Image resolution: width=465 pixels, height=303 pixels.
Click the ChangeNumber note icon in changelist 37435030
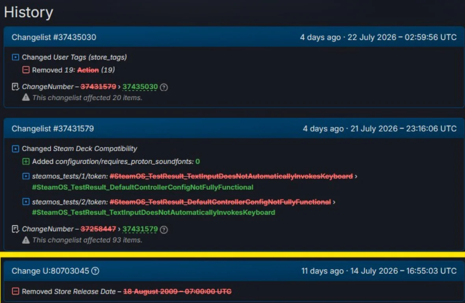[x=15, y=87]
